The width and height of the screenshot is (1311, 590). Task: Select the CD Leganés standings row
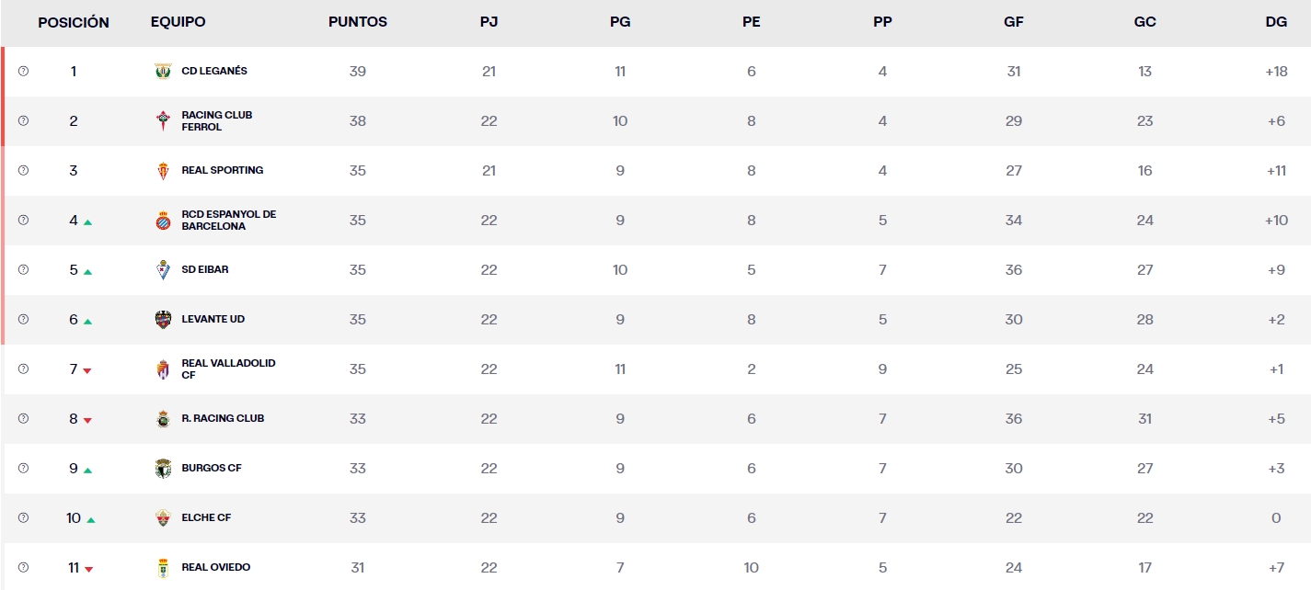(x=644, y=71)
